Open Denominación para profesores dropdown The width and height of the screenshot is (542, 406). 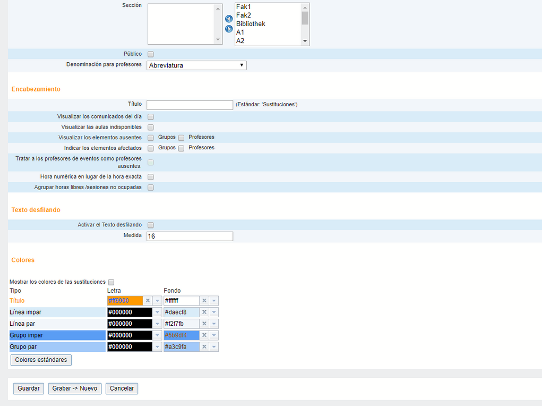pyautogui.click(x=196, y=65)
